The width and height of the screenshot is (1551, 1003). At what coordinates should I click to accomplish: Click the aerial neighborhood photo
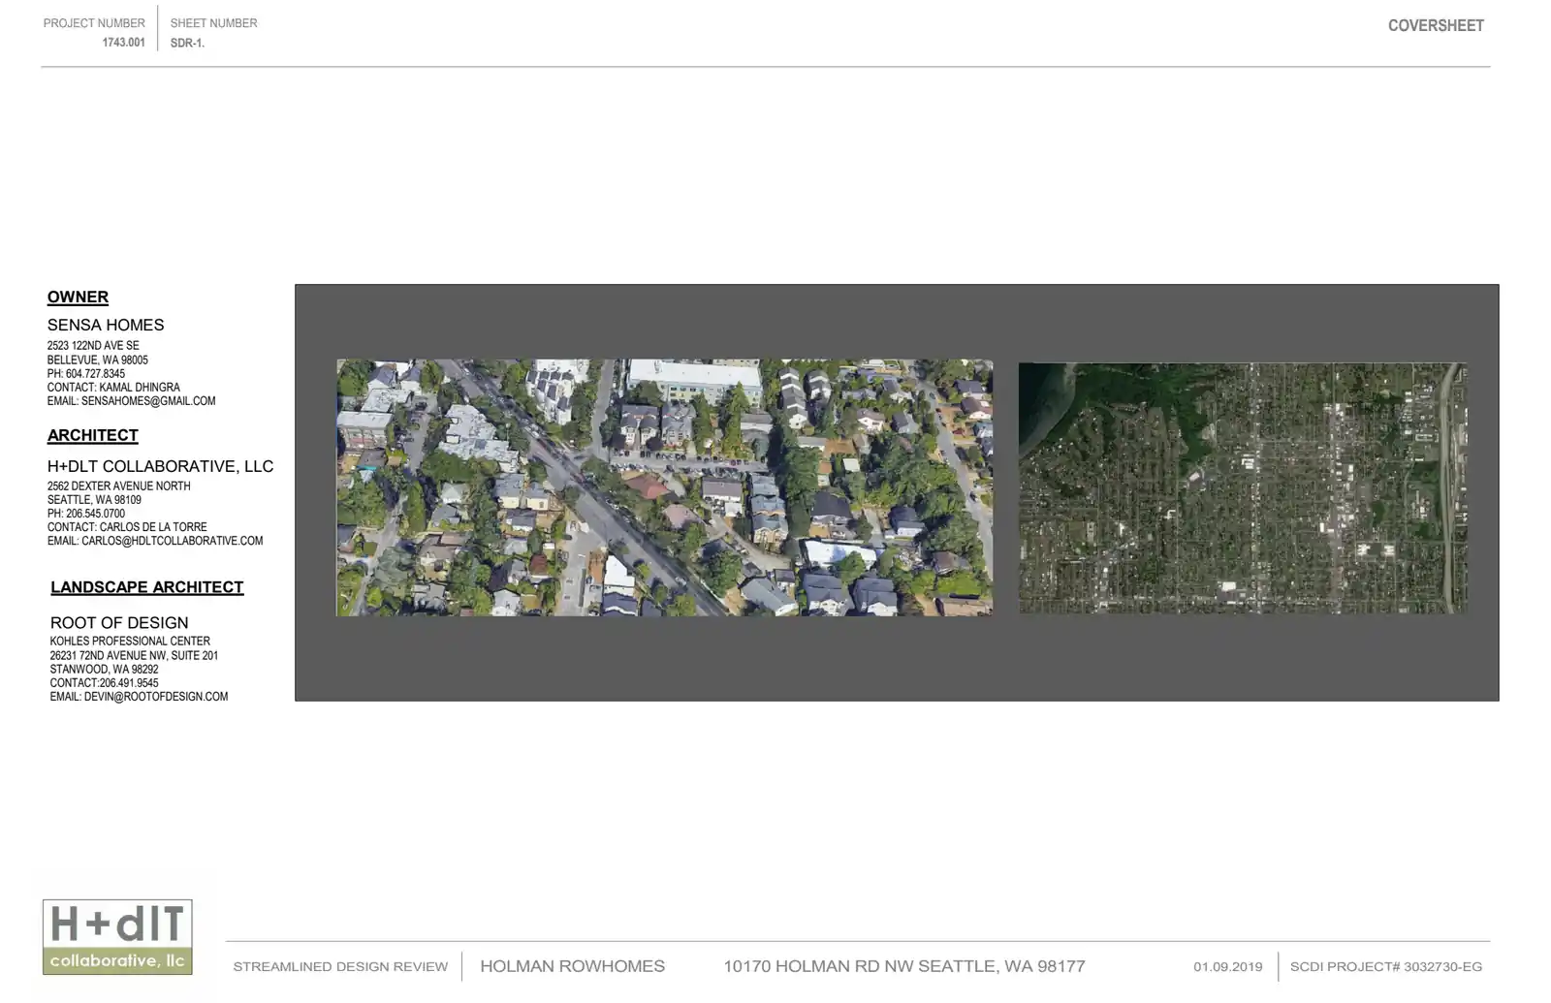(664, 487)
